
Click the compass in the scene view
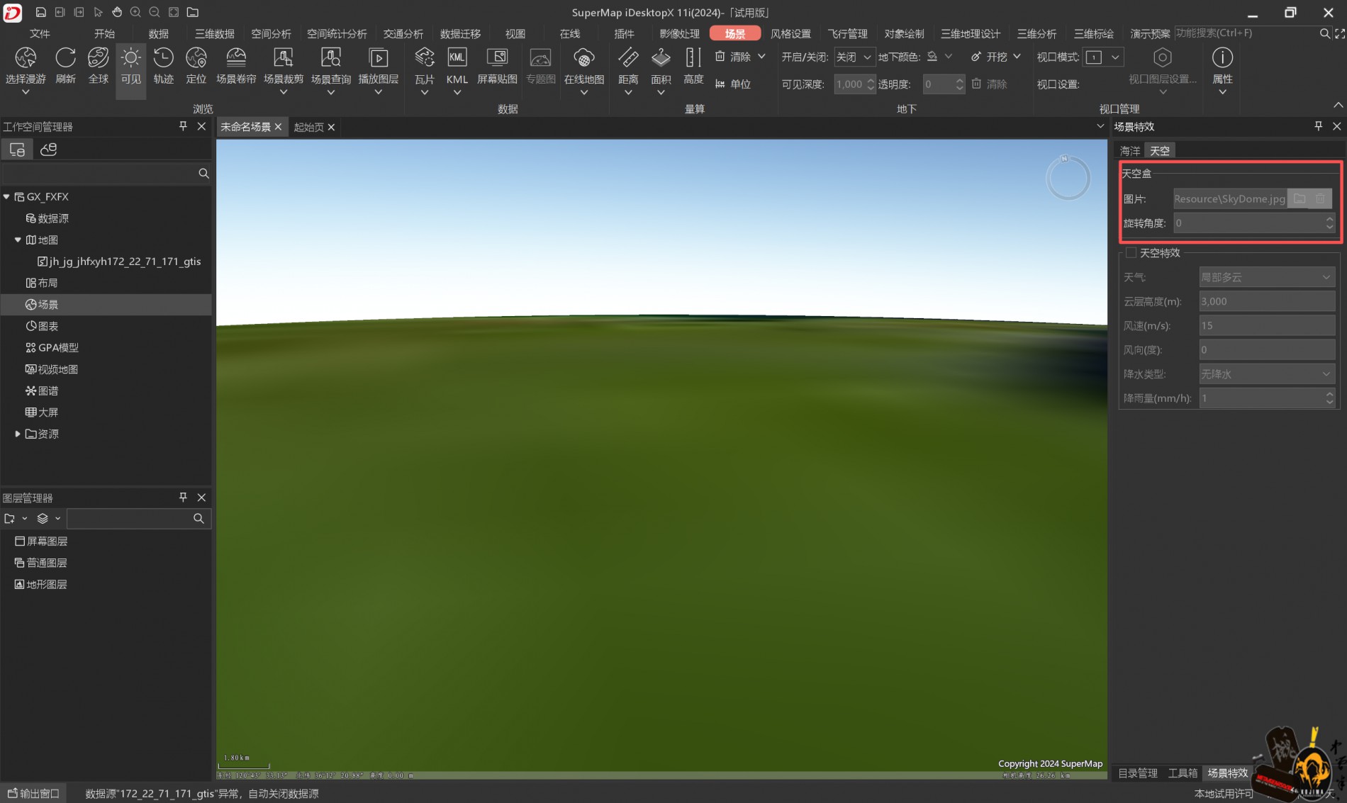click(x=1068, y=178)
